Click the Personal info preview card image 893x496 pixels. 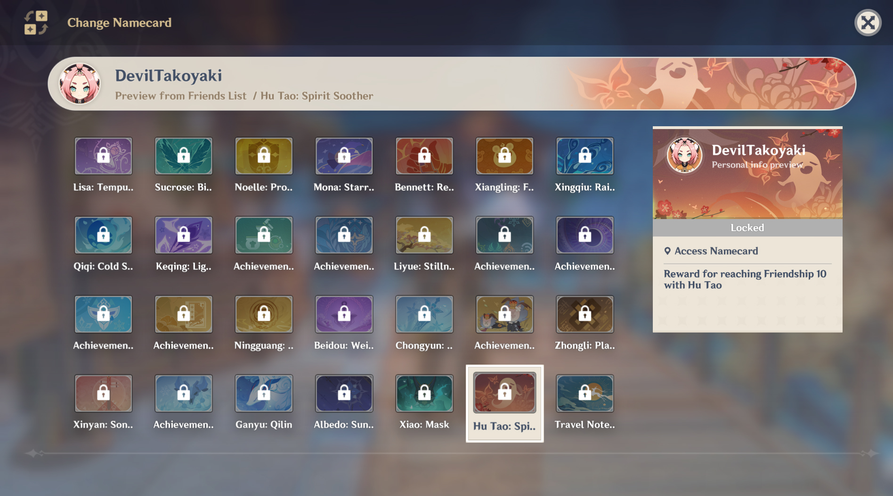[x=747, y=173]
